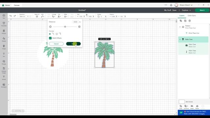
Task: Open the Operation dropdown
Action: coord(24,16)
